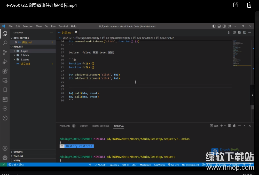Screen dimensions: 259x175
Task: Kill the terminal with the trash icon
Action: pos(234,126)
